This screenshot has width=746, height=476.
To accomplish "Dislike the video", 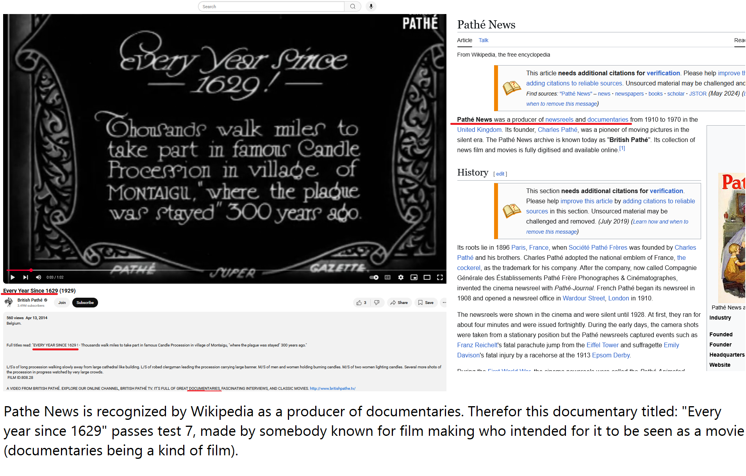I will (x=377, y=302).
